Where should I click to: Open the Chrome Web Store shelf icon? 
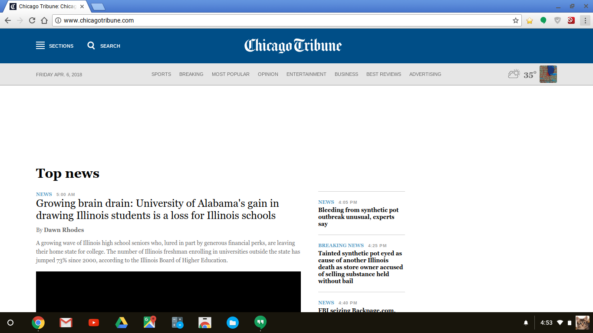tap(205, 323)
